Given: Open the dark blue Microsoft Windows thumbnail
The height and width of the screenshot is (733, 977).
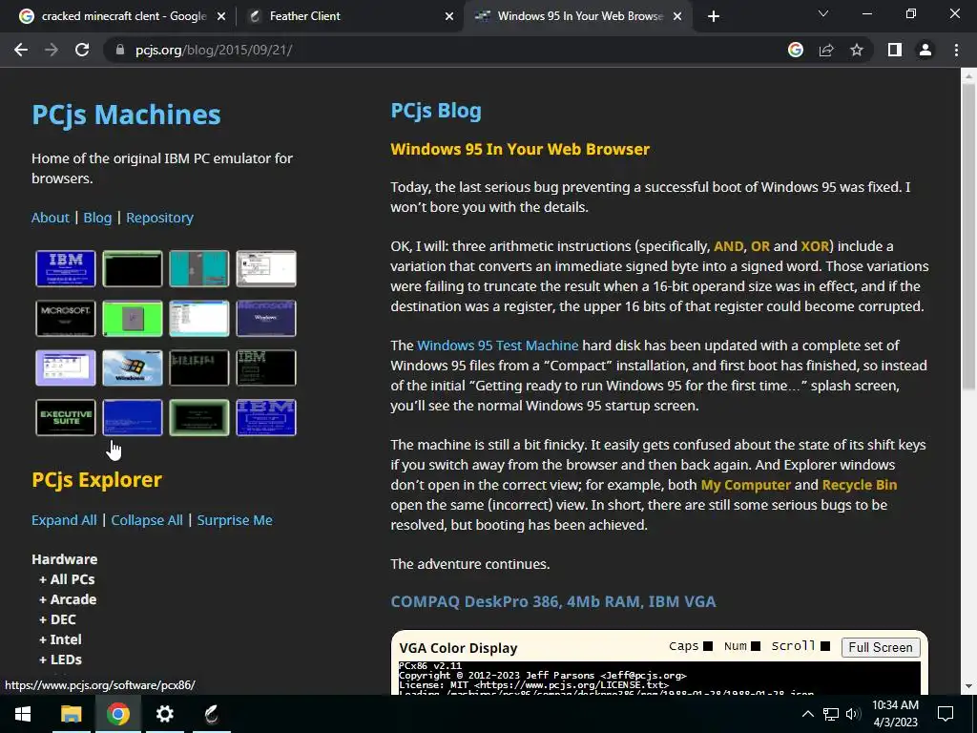Looking at the screenshot, I should point(266,318).
